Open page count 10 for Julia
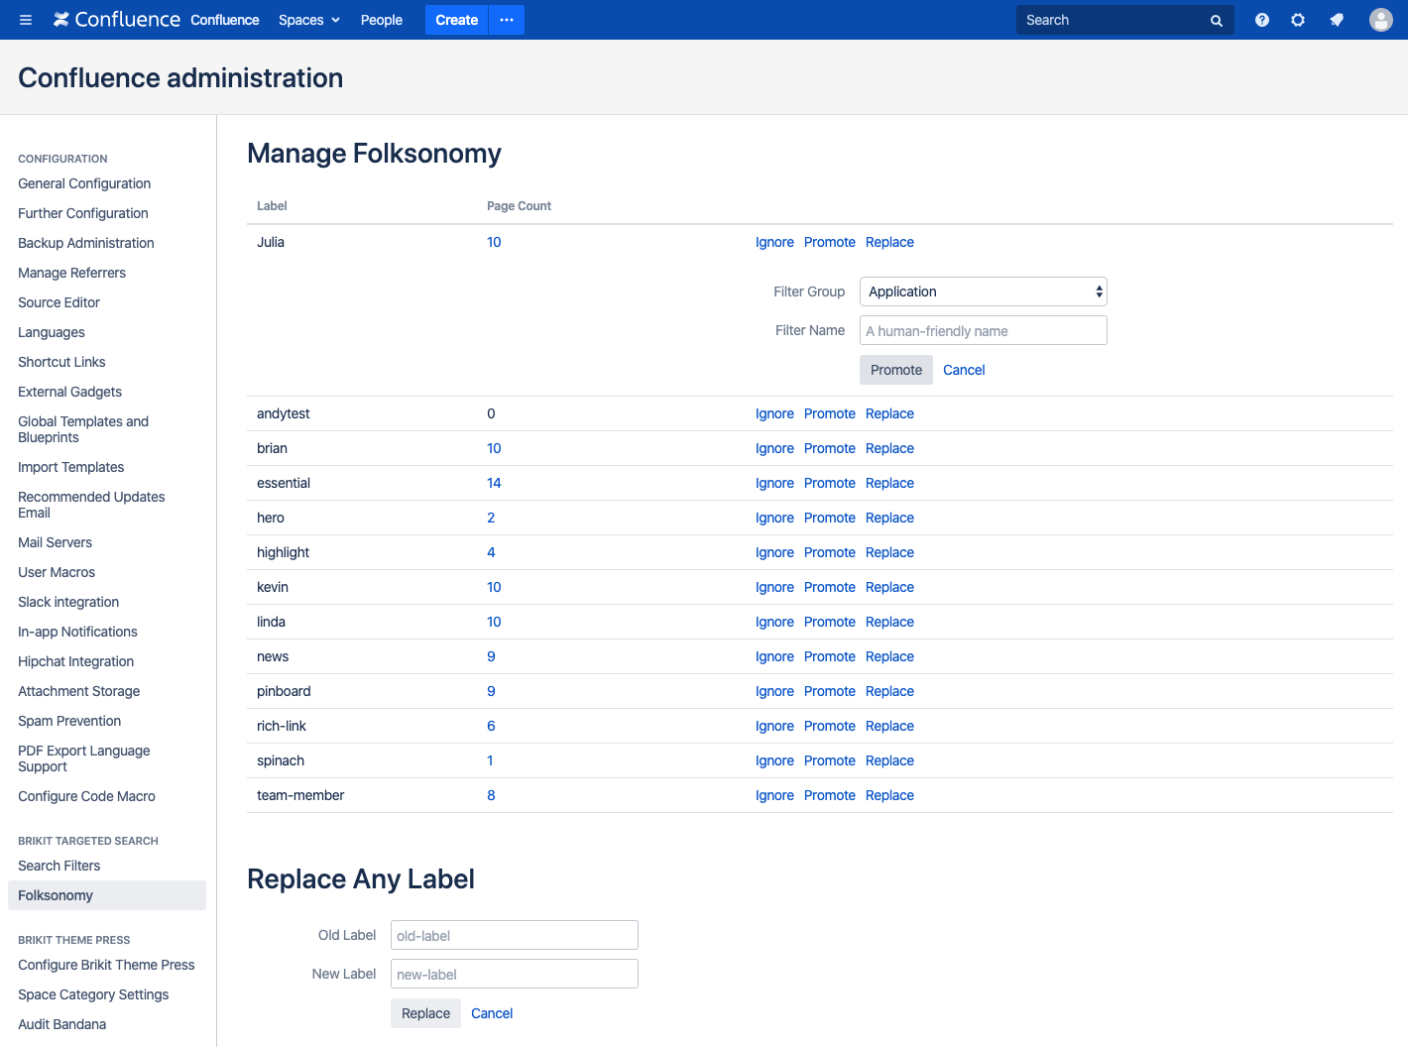The height and width of the screenshot is (1047, 1408). (x=494, y=242)
